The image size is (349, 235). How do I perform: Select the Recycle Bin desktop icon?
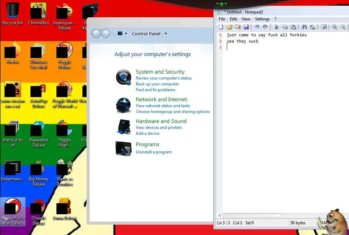(x=13, y=14)
